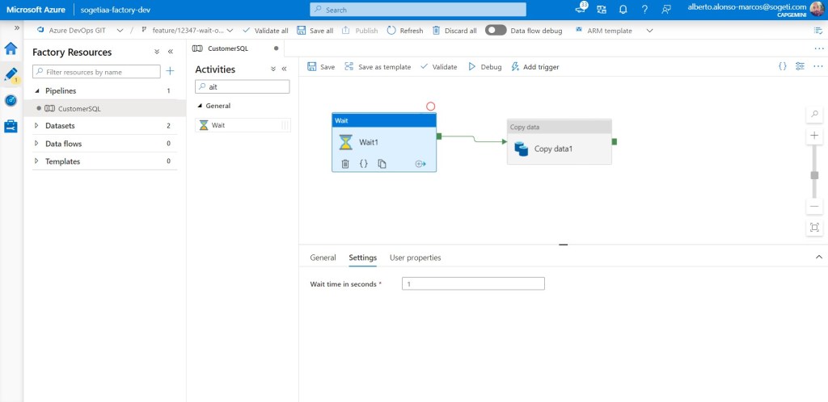Click the delete trash icon on Wait1 activity
Screen dimensions: 828x402
tap(345, 164)
